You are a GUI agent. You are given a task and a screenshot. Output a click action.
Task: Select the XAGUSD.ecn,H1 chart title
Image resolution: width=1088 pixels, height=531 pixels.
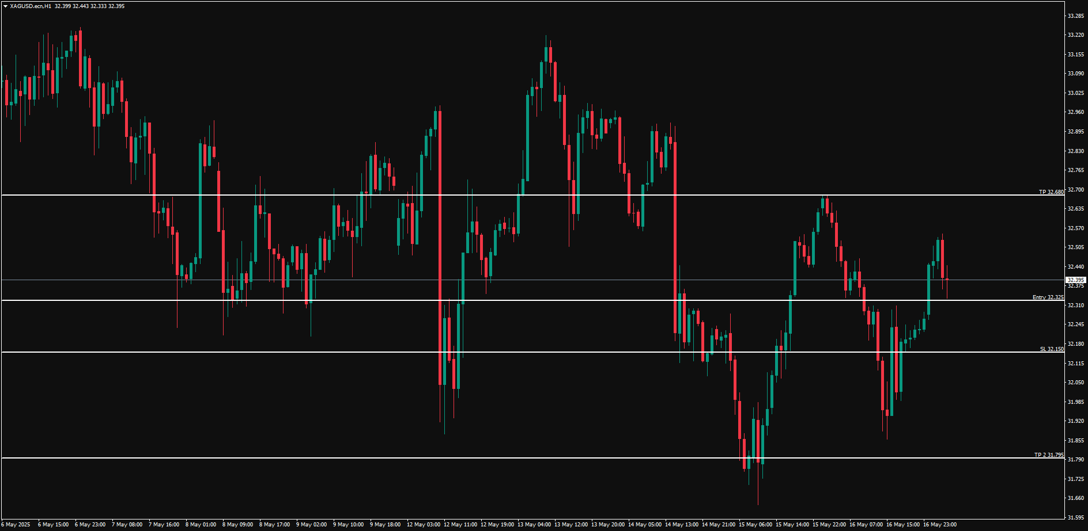coord(28,6)
